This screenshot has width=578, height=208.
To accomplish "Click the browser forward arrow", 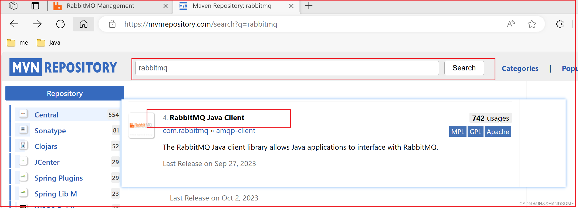I will (37, 24).
